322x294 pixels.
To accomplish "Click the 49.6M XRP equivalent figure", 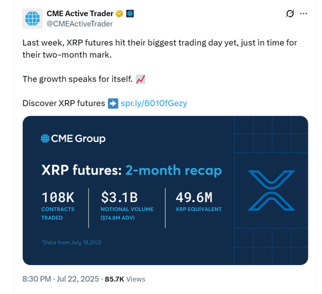I will click(x=194, y=198).
